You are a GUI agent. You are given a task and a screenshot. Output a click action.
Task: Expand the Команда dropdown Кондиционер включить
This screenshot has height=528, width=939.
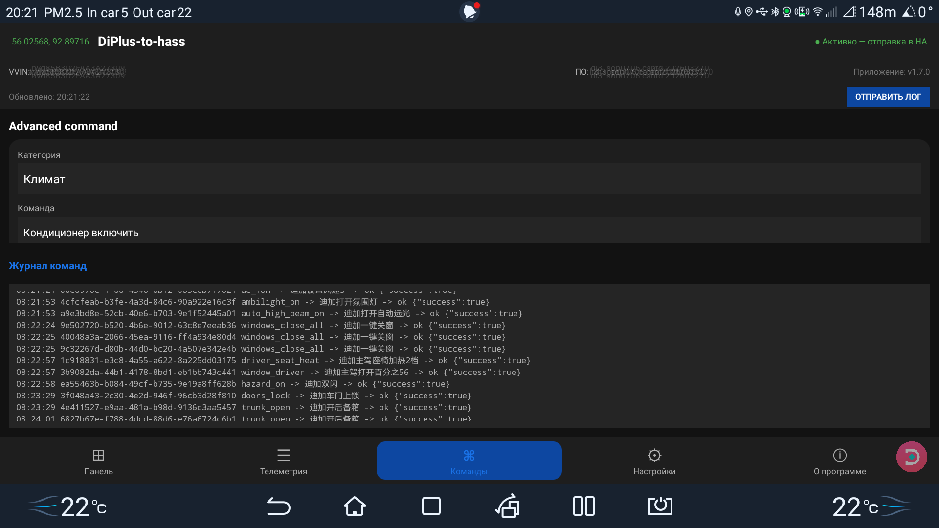click(469, 231)
